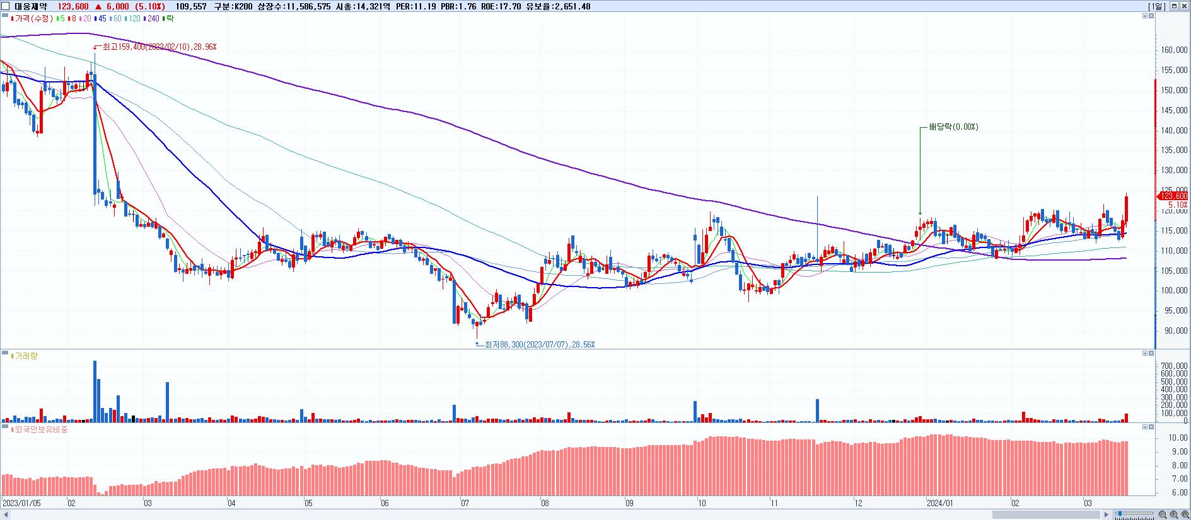Screen dimensions: 1191x520
Task: Click the 유보율:2,651.48 header value
Action: pyautogui.click(x=558, y=6)
